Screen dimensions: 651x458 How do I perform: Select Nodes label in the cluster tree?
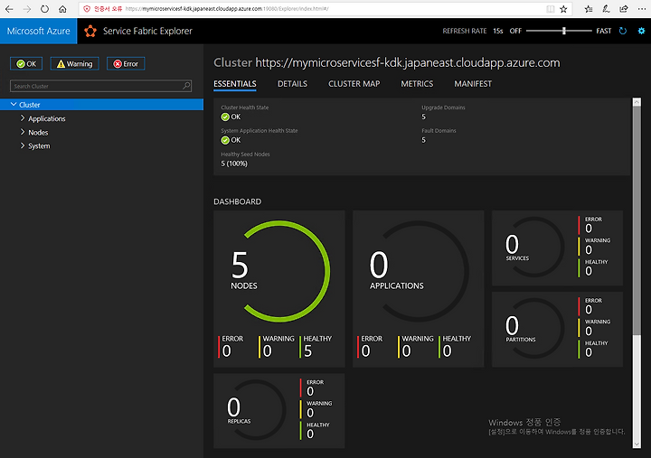point(38,132)
